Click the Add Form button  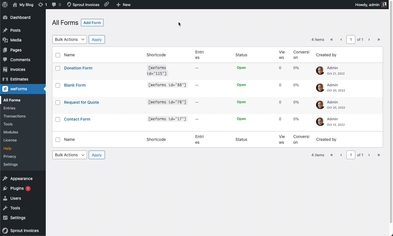pos(92,23)
